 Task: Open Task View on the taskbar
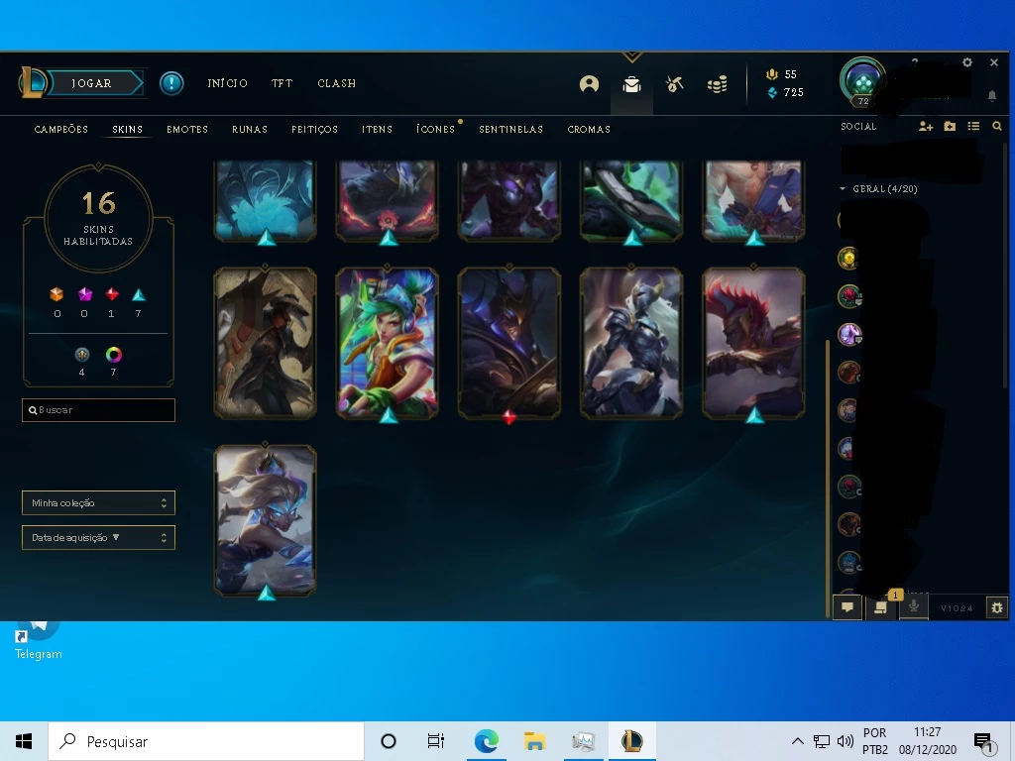[436, 741]
